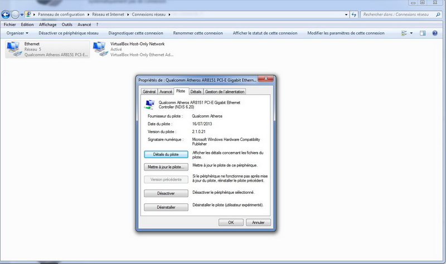Close the Qualcomm Atheros properties dialog
The image size is (446, 264).
pos(266,79)
